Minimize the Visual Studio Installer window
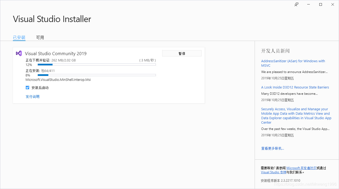 tap(309, 4)
